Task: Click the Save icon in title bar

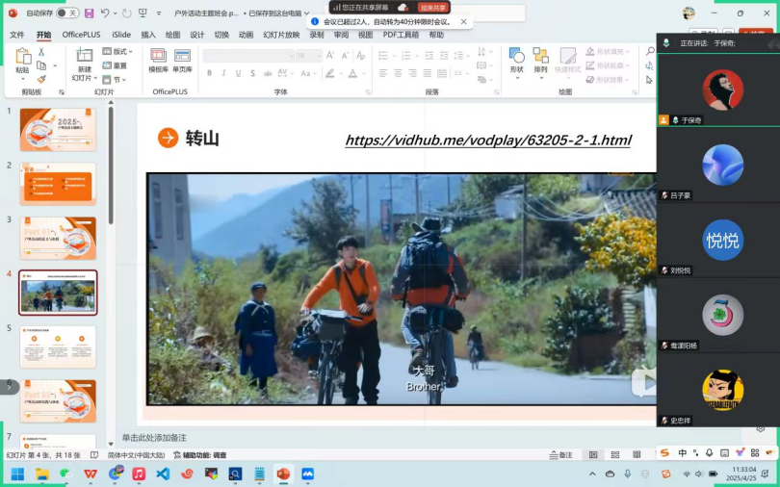Action: click(90, 13)
